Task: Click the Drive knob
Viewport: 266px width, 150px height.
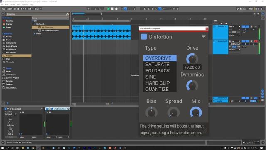Action: pos(192,59)
